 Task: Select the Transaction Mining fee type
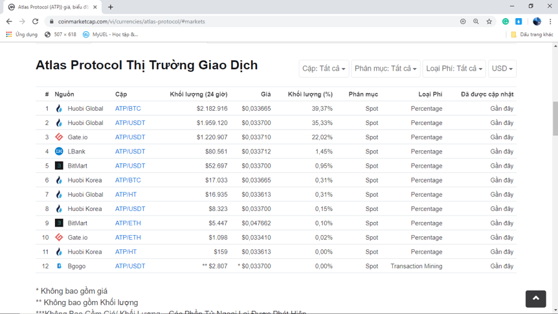tap(416, 266)
